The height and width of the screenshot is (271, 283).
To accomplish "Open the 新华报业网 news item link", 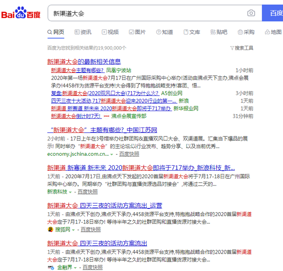I will [x=111, y=108].
